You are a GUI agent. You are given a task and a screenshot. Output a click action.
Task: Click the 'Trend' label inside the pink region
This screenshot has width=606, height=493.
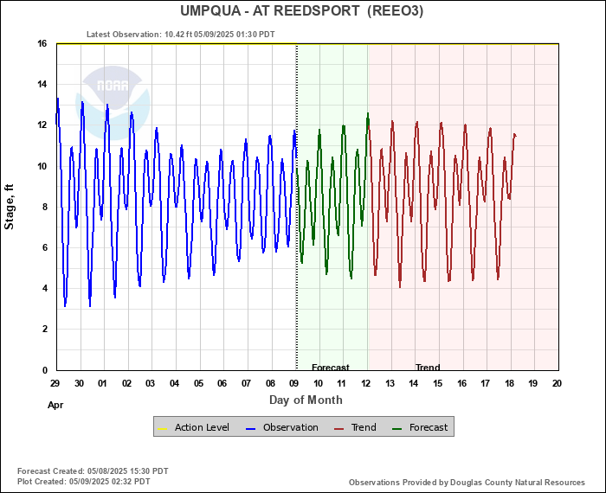pos(428,368)
